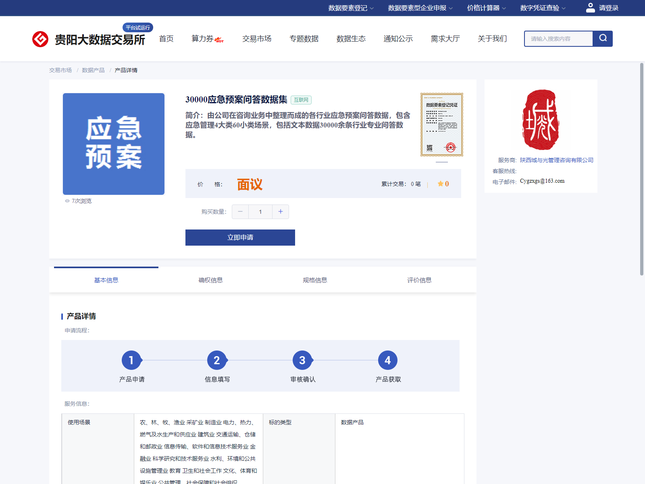Click the 互联网 tag badge

(301, 100)
